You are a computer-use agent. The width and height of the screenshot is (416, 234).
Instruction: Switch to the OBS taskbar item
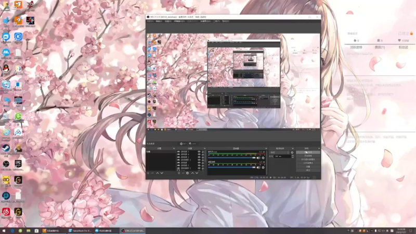point(133,231)
